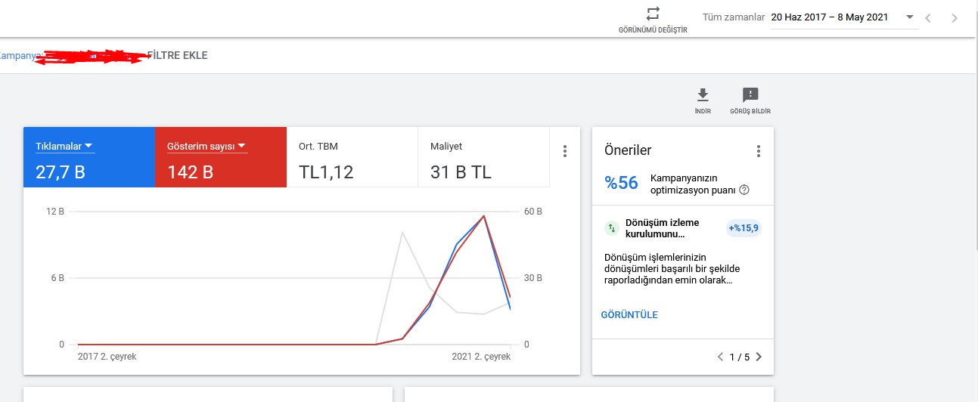
Task: Open the chart card three-dot menu
Action: pyautogui.click(x=564, y=151)
